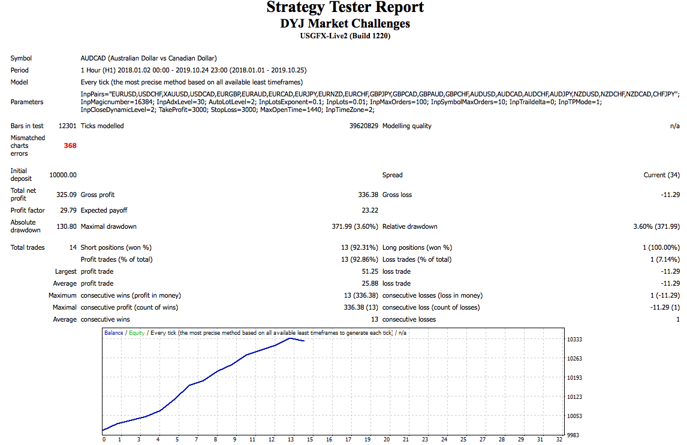
Task: Click the 'Strategy Tester Report' heading
Action: click(345, 7)
